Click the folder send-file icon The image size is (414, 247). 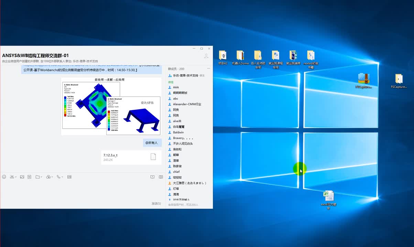click(x=37, y=177)
